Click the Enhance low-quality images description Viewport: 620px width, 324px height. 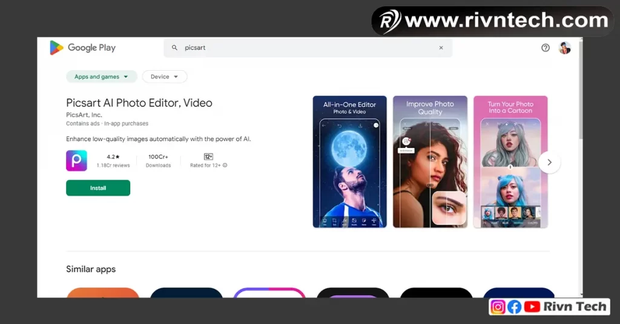coord(158,139)
